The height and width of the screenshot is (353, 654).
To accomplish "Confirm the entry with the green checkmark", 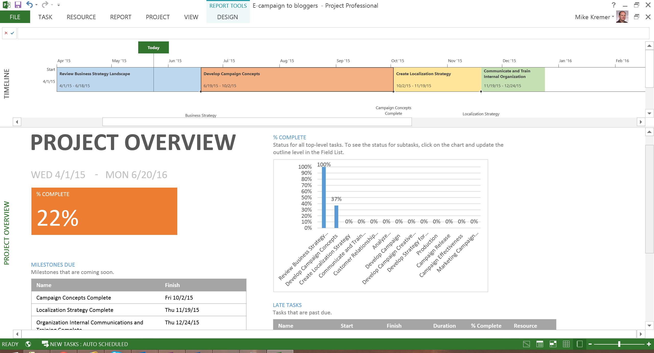I will click(12, 33).
